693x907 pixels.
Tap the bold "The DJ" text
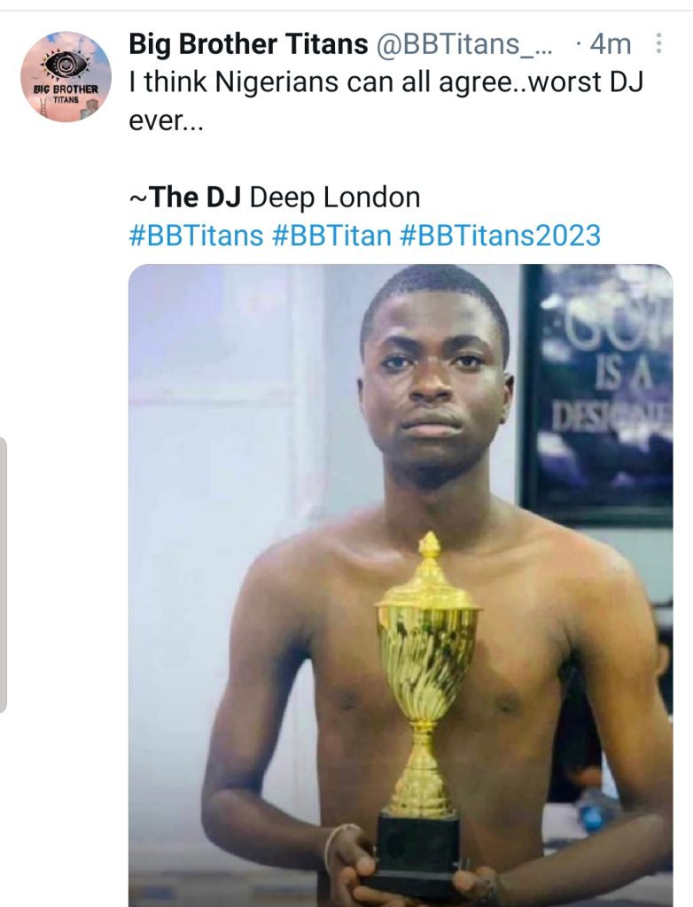[195, 197]
